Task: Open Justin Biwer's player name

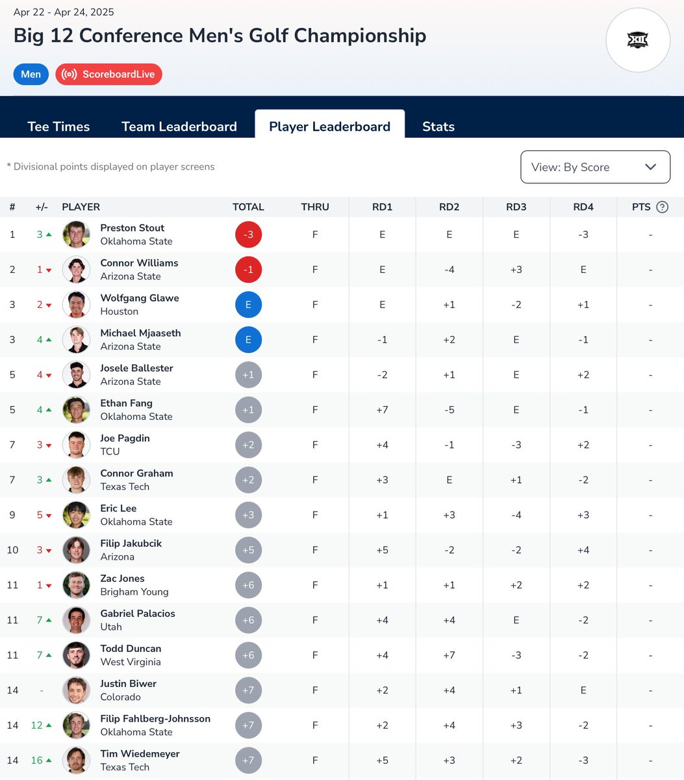Action: tap(128, 684)
